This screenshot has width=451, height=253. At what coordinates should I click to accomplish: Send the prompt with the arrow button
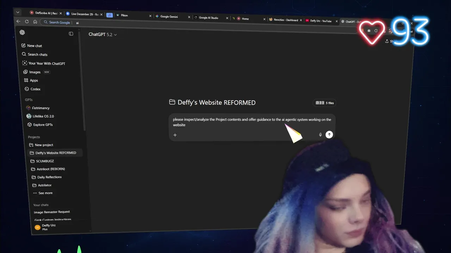coord(329,135)
